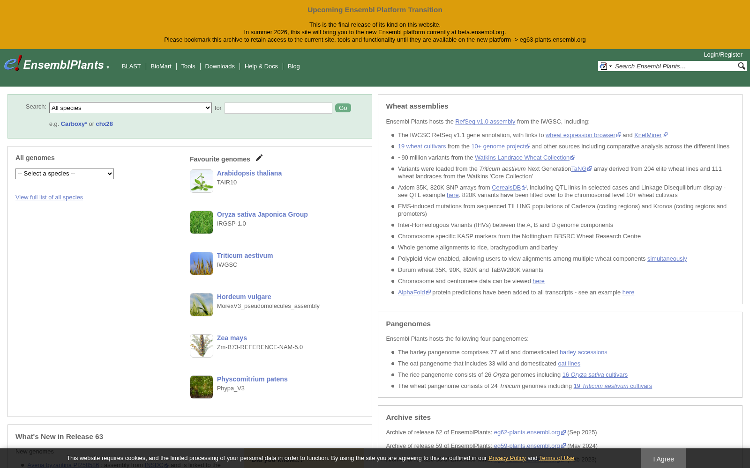Open the Zea mays thumbnail
The height and width of the screenshot is (468, 750).
point(202,346)
